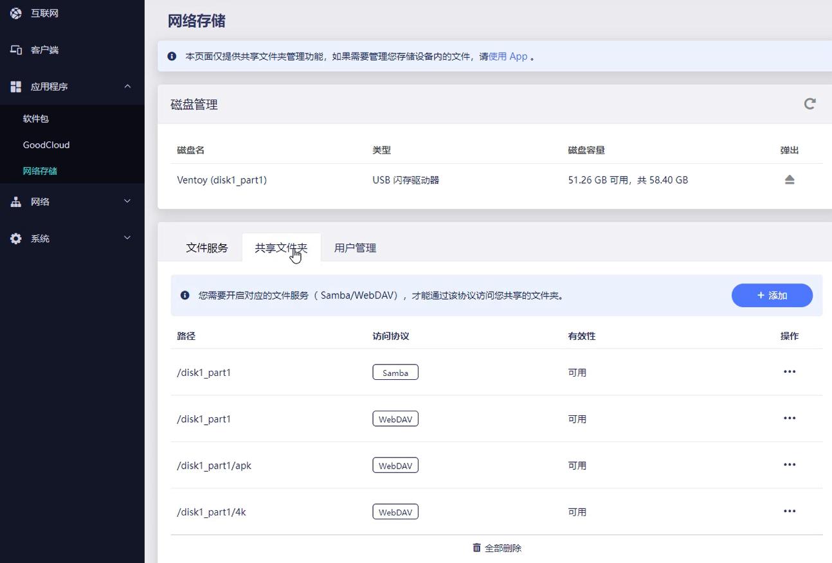Click the 网络 network topology icon
This screenshot has height=563, width=832.
coord(15,201)
